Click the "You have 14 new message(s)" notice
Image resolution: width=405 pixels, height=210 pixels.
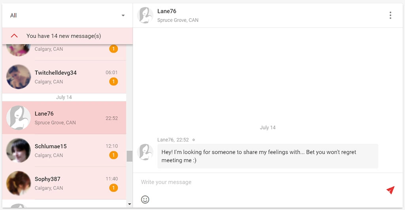[x=64, y=36]
